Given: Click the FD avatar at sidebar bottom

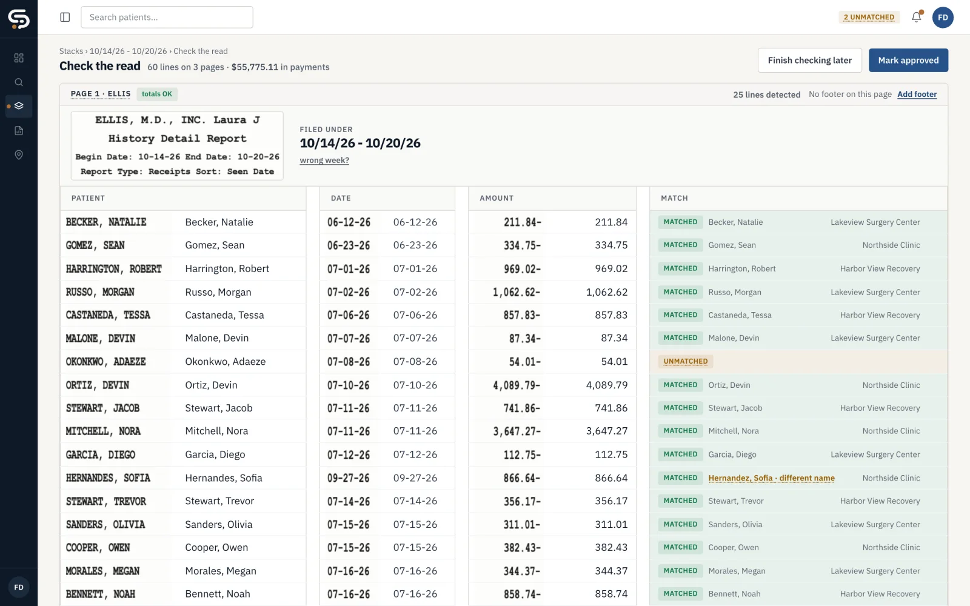Looking at the screenshot, I should pos(19,587).
